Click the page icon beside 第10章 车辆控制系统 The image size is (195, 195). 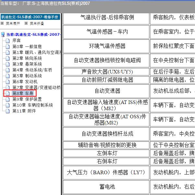pyautogui.click(x=8, y=105)
